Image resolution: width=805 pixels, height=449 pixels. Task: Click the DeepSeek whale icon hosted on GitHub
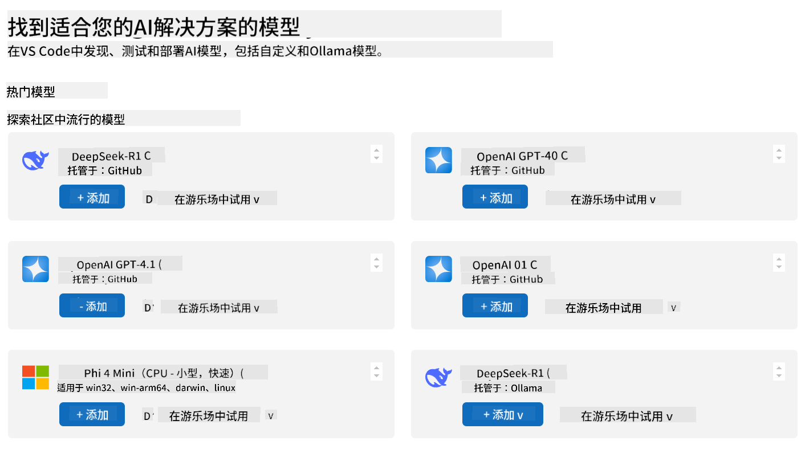point(36,161)
